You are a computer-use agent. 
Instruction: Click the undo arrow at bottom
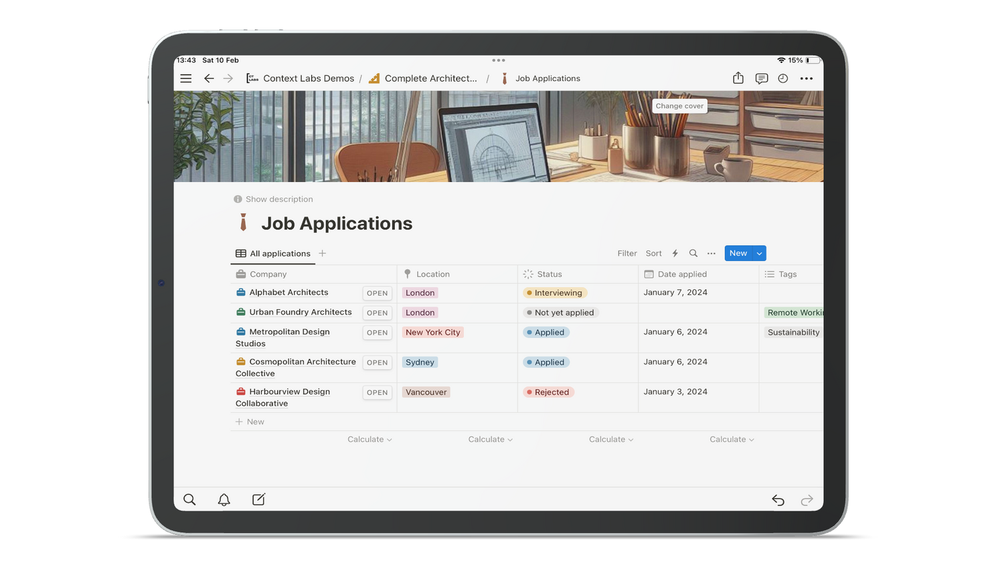778,500
